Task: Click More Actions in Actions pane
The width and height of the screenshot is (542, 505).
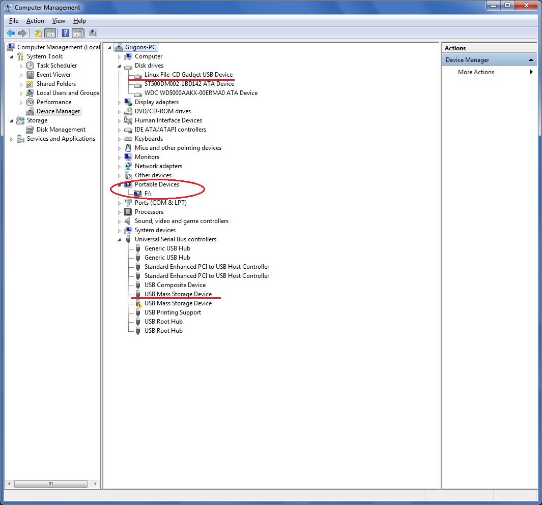Action: pyautogui.click(x=476, y=72)
